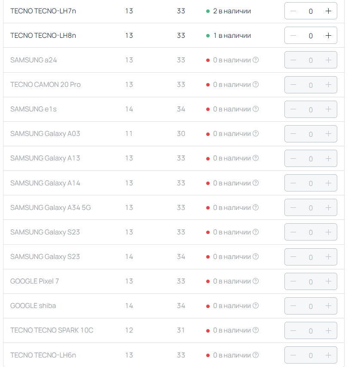Click info icon for TECNO TECNO-LH6n

tap(256, 355)
